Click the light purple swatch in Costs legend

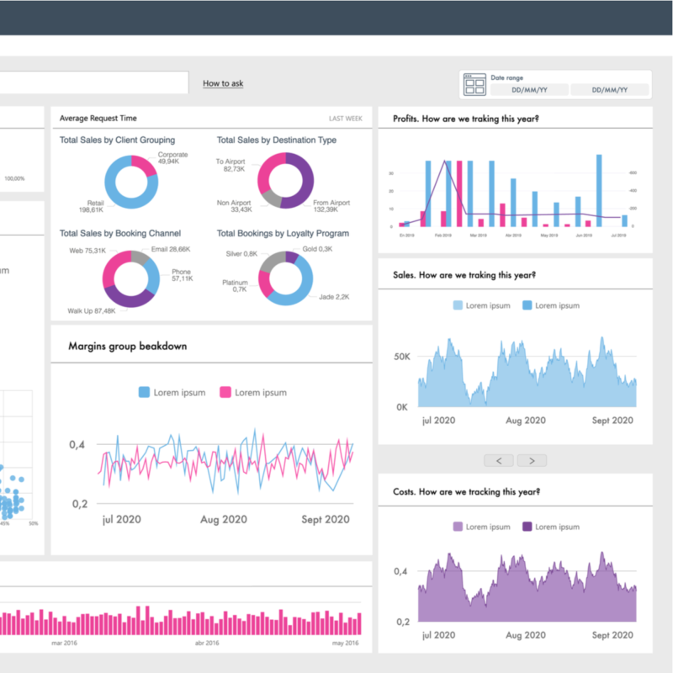pyautogui.click(x=458, y=527)
